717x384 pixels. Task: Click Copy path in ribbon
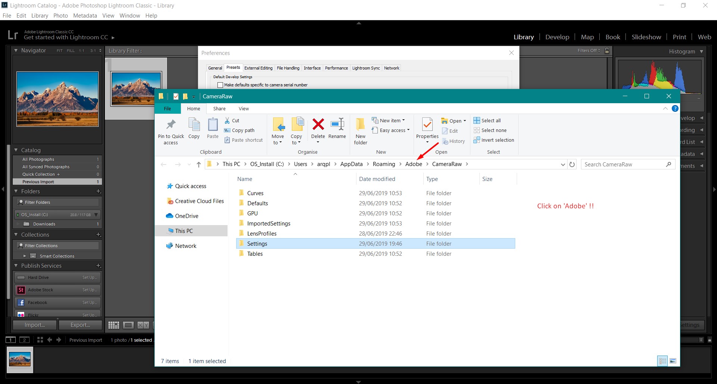239,130
